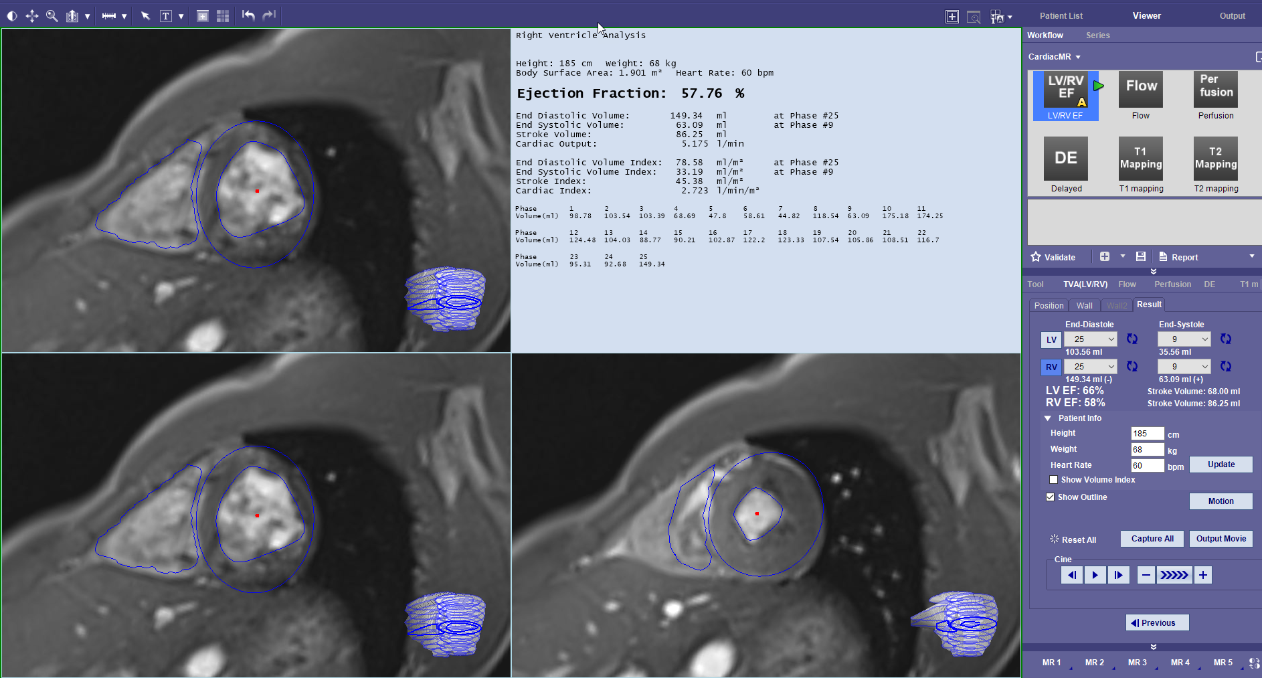Open the Report dropdown arrow
The width and height of the screenshot is (1262, 678).
1251,256
